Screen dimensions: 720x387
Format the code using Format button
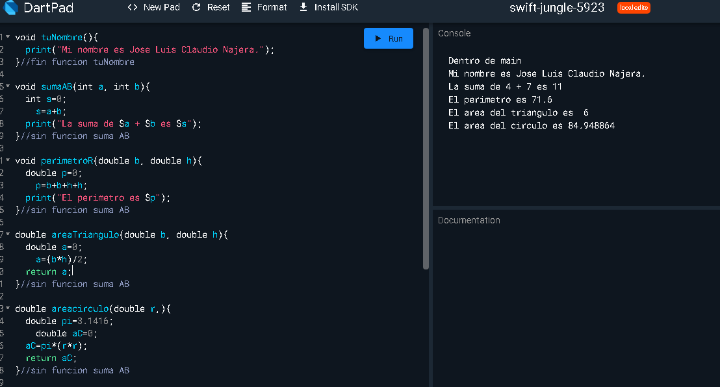tap(264, 7)
